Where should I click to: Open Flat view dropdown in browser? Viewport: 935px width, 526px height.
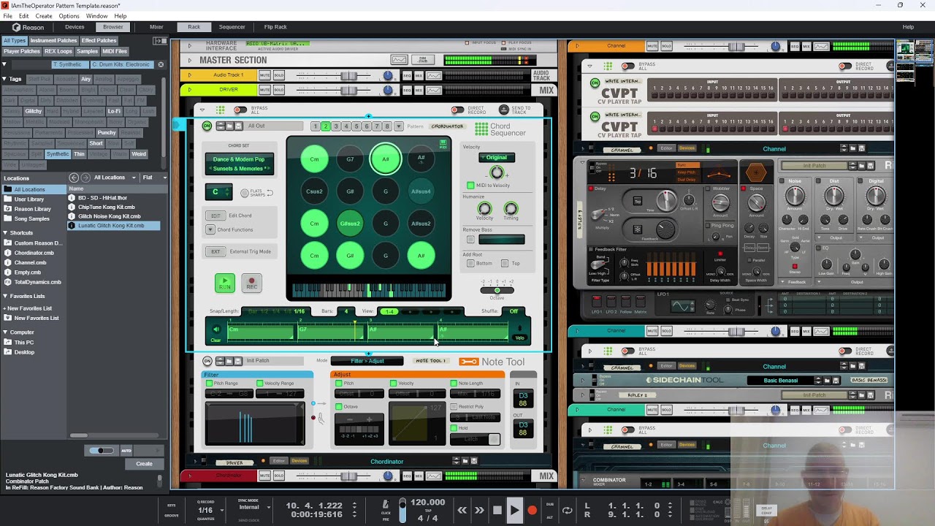[x=153, y=178]
